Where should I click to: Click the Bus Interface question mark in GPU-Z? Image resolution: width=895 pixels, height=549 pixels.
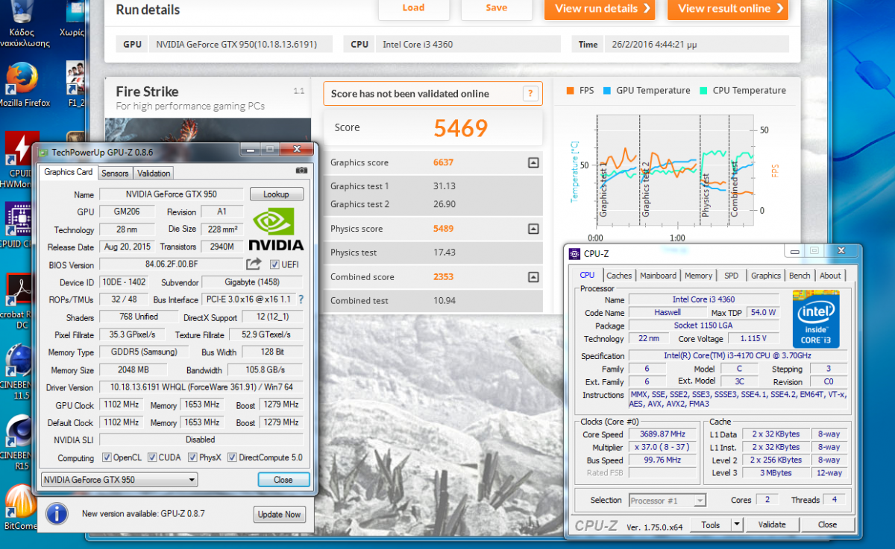point(301,299)
